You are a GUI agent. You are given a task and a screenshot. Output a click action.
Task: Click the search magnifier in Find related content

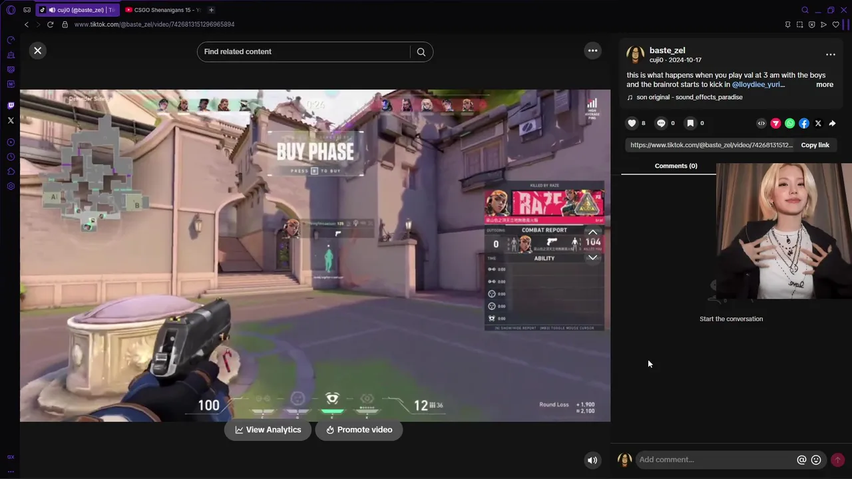pyautogui.click(x=421, y=52)
